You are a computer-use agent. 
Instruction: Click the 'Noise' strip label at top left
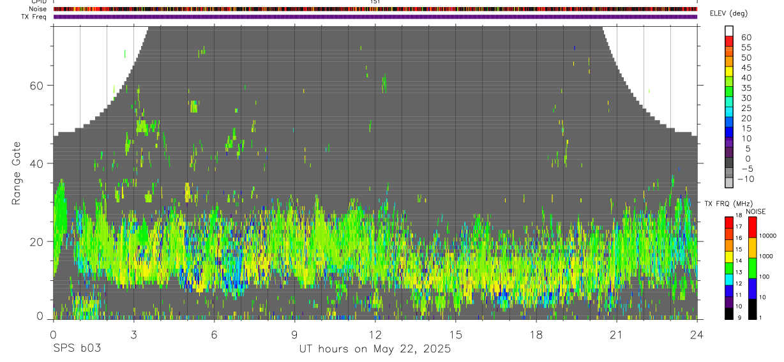click(x=38, y=9)
